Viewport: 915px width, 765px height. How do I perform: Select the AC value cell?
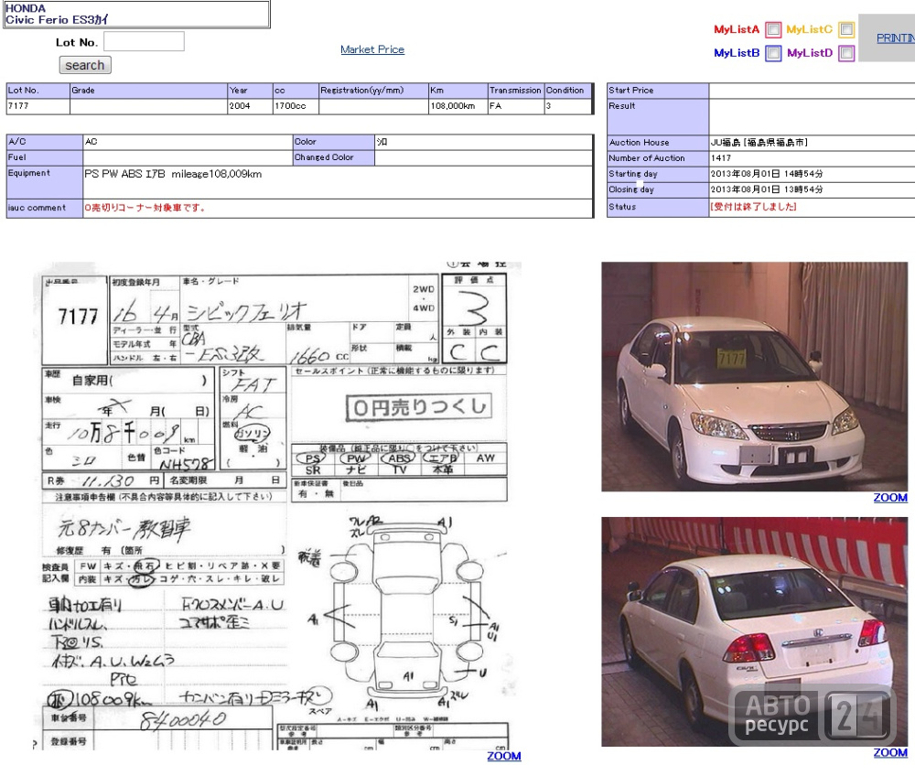[188, 142]
